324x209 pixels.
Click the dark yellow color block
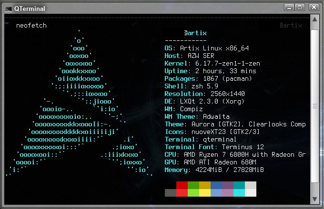(x=205, y=185)
